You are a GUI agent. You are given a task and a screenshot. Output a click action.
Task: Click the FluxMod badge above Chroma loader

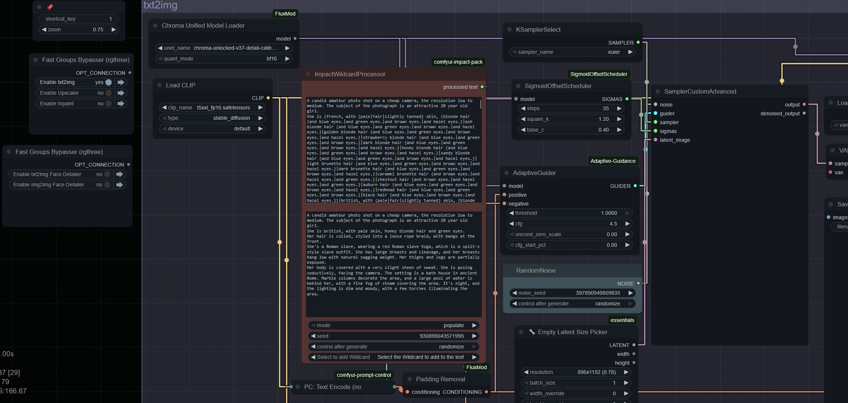tap(285, 14)
